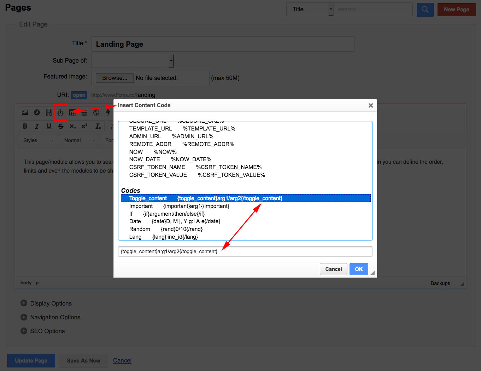Click the horizontal line toolbar icon

(84, 113)
